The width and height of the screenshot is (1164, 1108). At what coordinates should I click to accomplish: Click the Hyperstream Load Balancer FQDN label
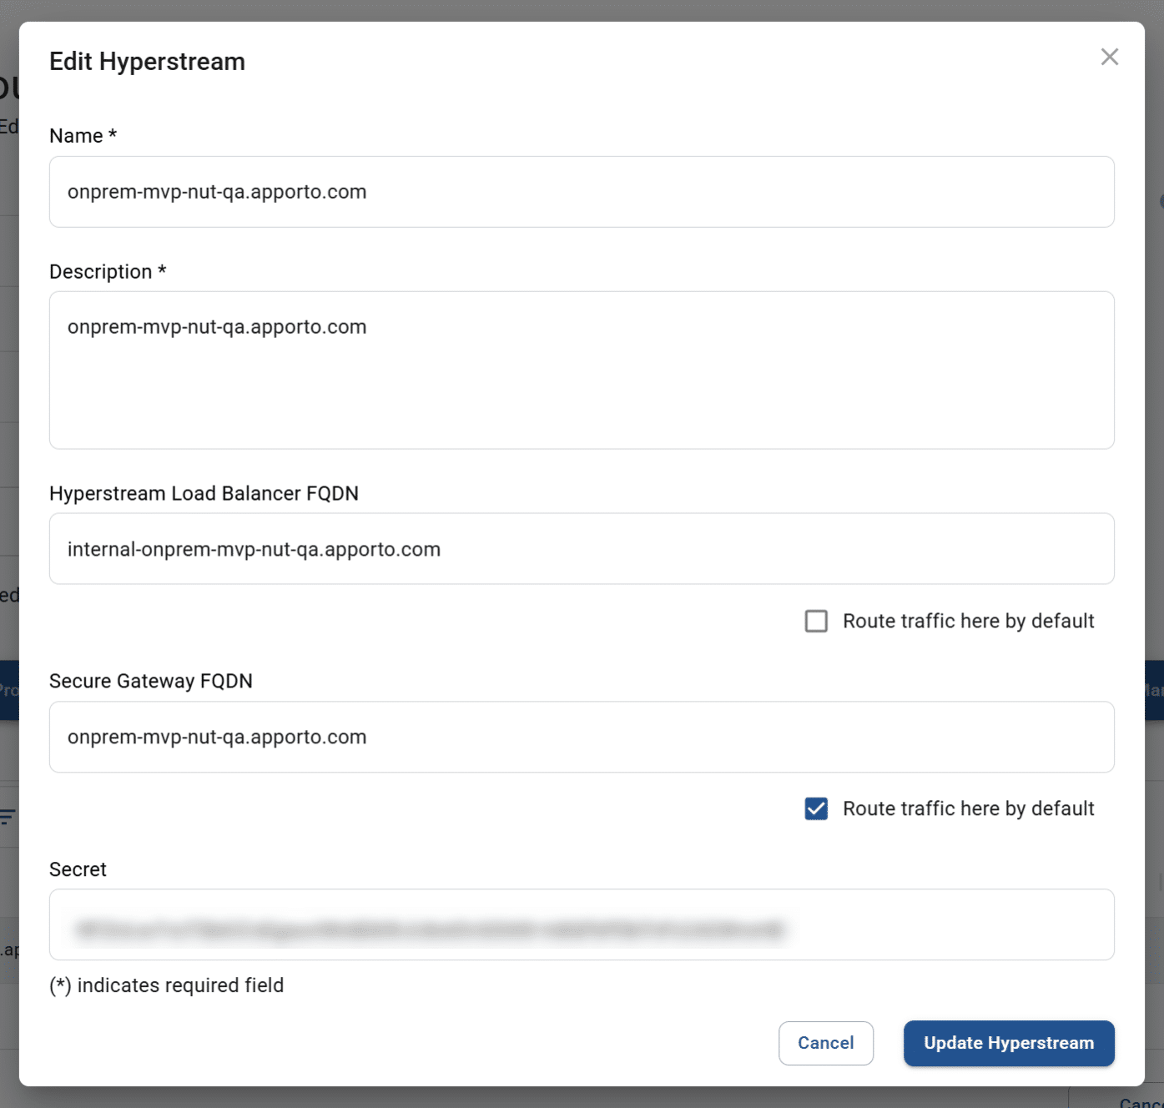tap(204, 493)
